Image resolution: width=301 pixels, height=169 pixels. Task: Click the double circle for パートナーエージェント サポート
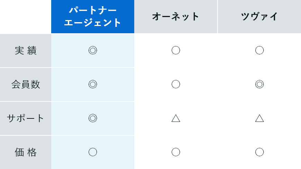pyautogui.click(x=93, y=118)
